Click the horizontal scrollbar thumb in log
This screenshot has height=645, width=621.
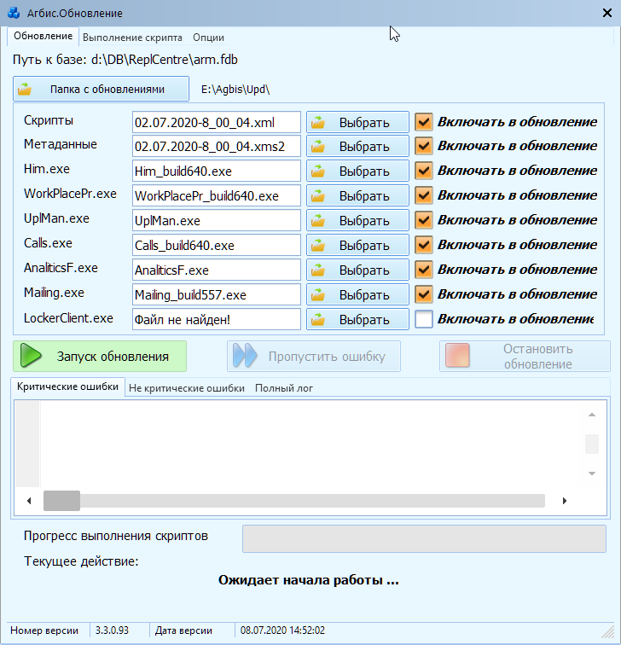(61, 501)
